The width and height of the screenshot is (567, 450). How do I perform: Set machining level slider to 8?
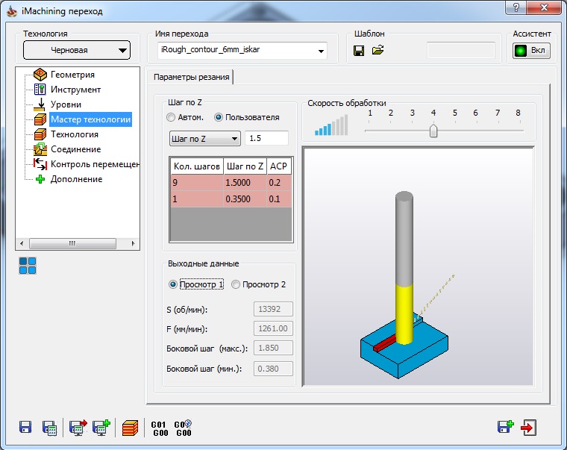pyautogui.click(x=519, y=131)
